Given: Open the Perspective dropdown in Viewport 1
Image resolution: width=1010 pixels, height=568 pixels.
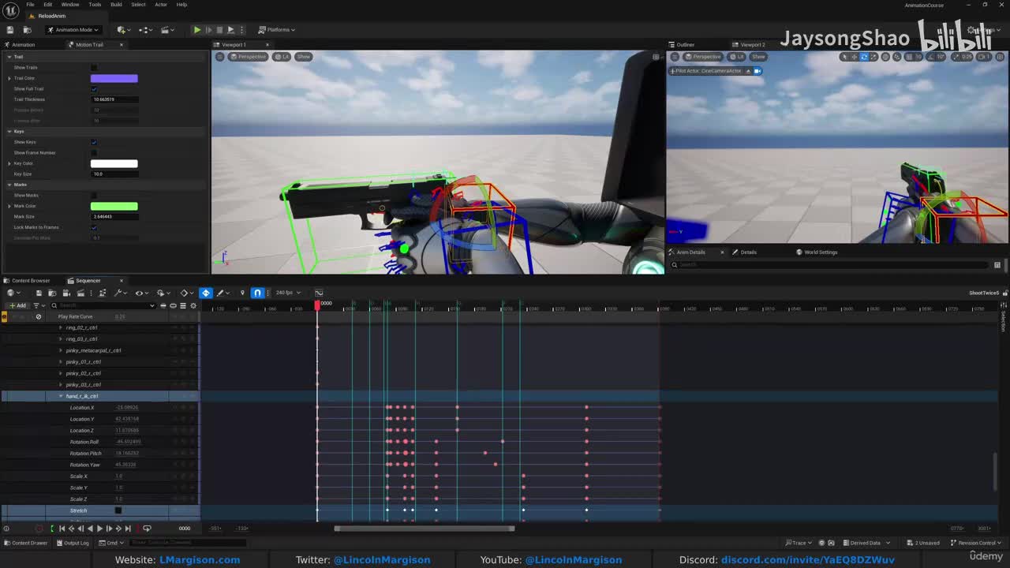Looking at the screenshot, I should (249, 57).
